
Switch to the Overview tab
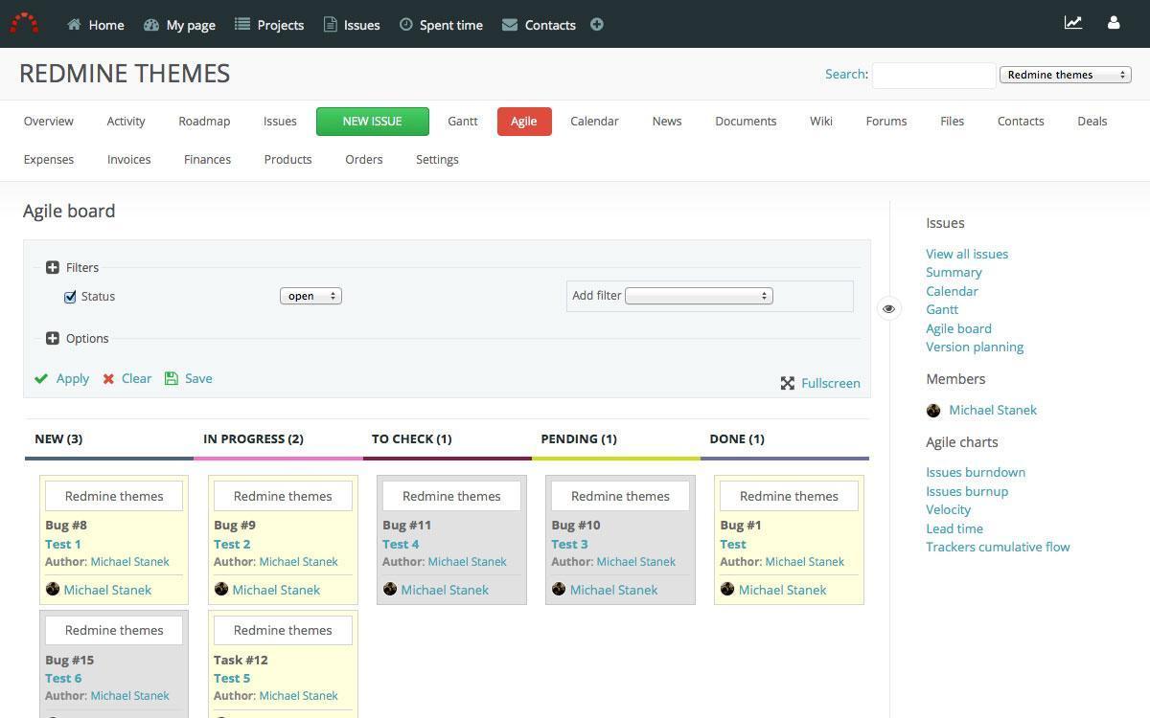click(x=49, y=122)
